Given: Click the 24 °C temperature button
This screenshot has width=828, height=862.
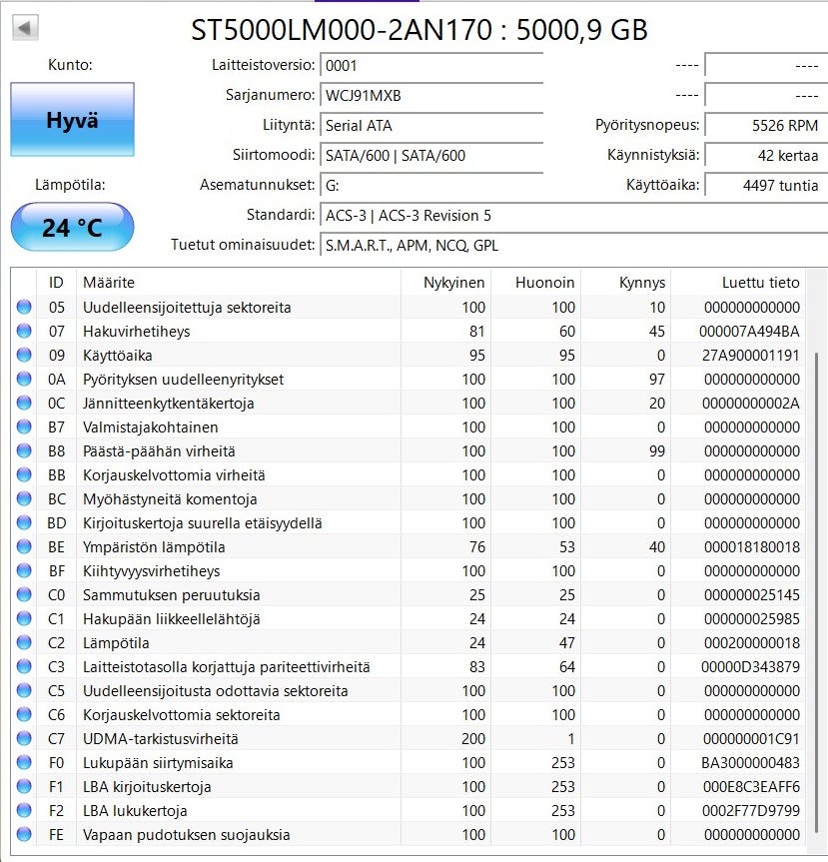Looking at the screenshot, I should (x=72, y=228).
